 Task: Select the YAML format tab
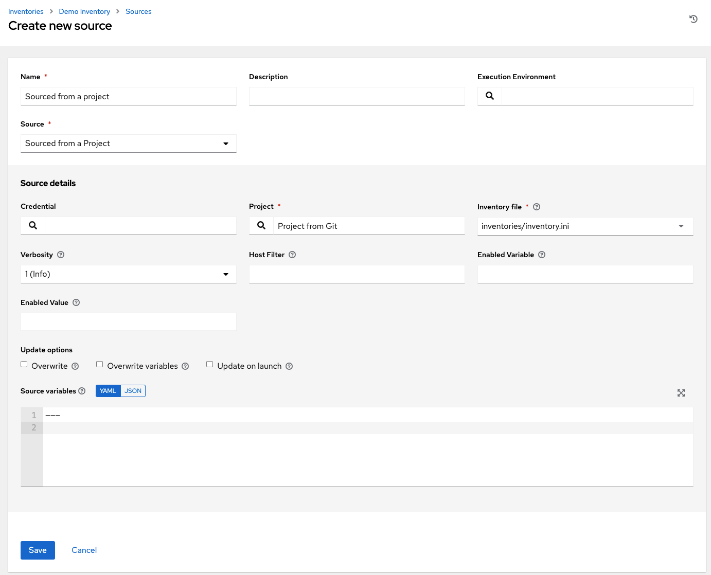click(108, 391)
